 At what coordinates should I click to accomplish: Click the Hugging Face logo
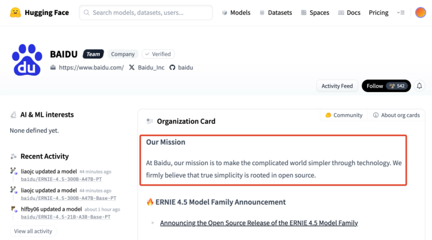17,13
